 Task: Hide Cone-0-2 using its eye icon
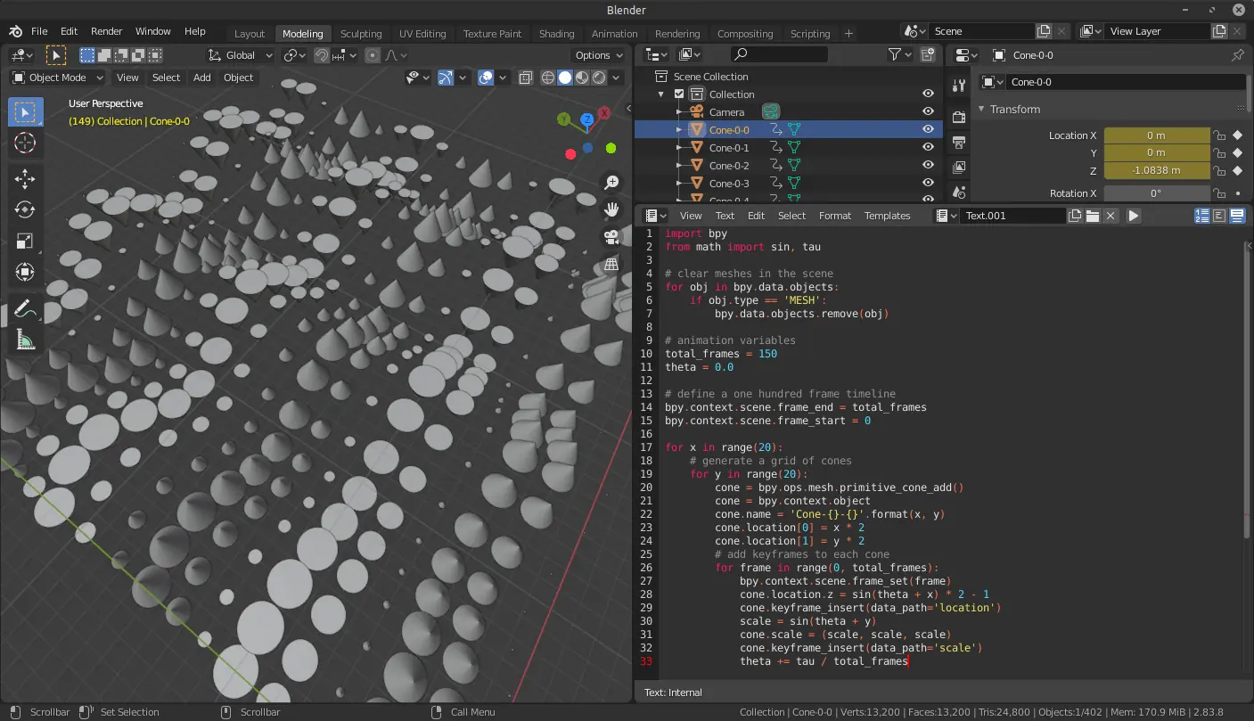(x=927, y=165)
